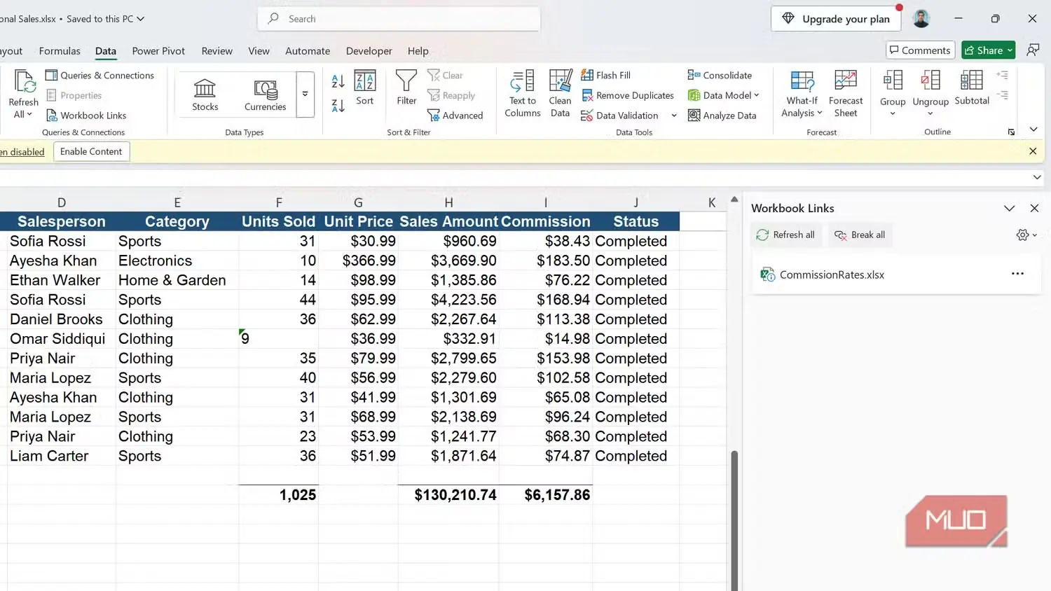Open the Clean Data tool
This screenshot has width=1051, height=591.
[x=560, y=94]
